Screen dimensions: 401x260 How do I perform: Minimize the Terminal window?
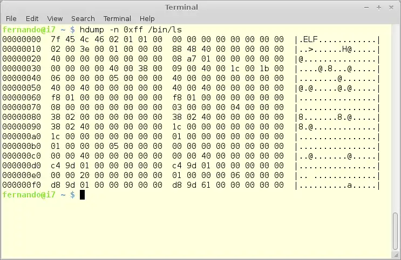(x=366, y=8)
